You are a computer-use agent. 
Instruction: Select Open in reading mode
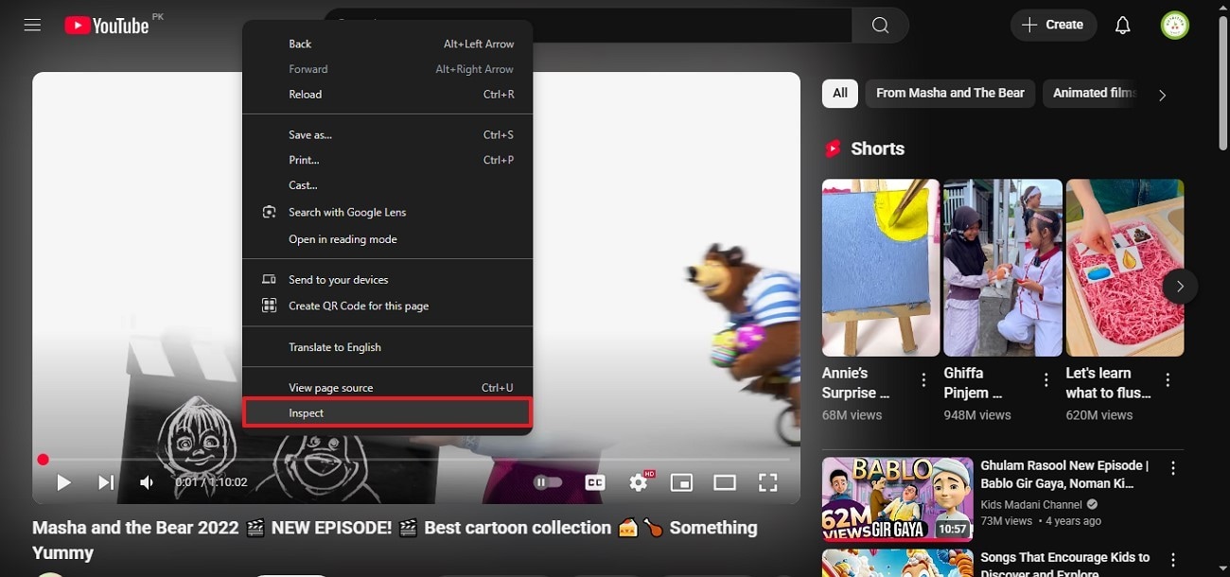click(387, 239)
